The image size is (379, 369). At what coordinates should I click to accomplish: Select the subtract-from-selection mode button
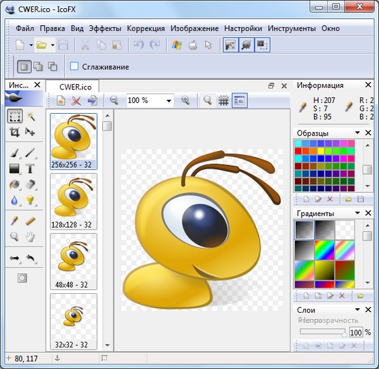tap(53, 66)
